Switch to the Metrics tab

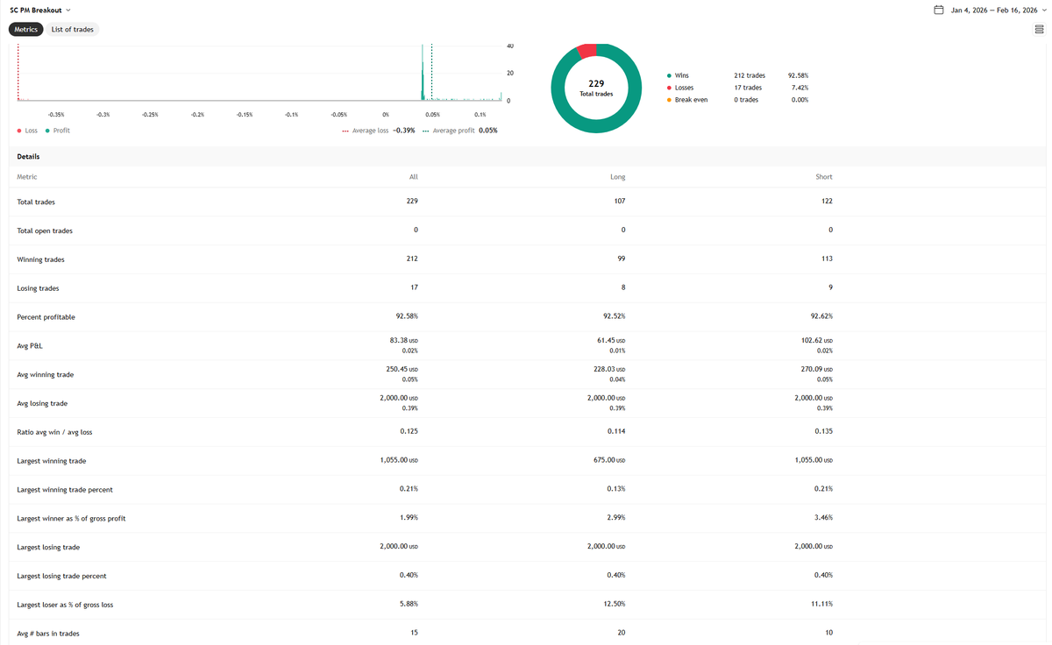25,29
